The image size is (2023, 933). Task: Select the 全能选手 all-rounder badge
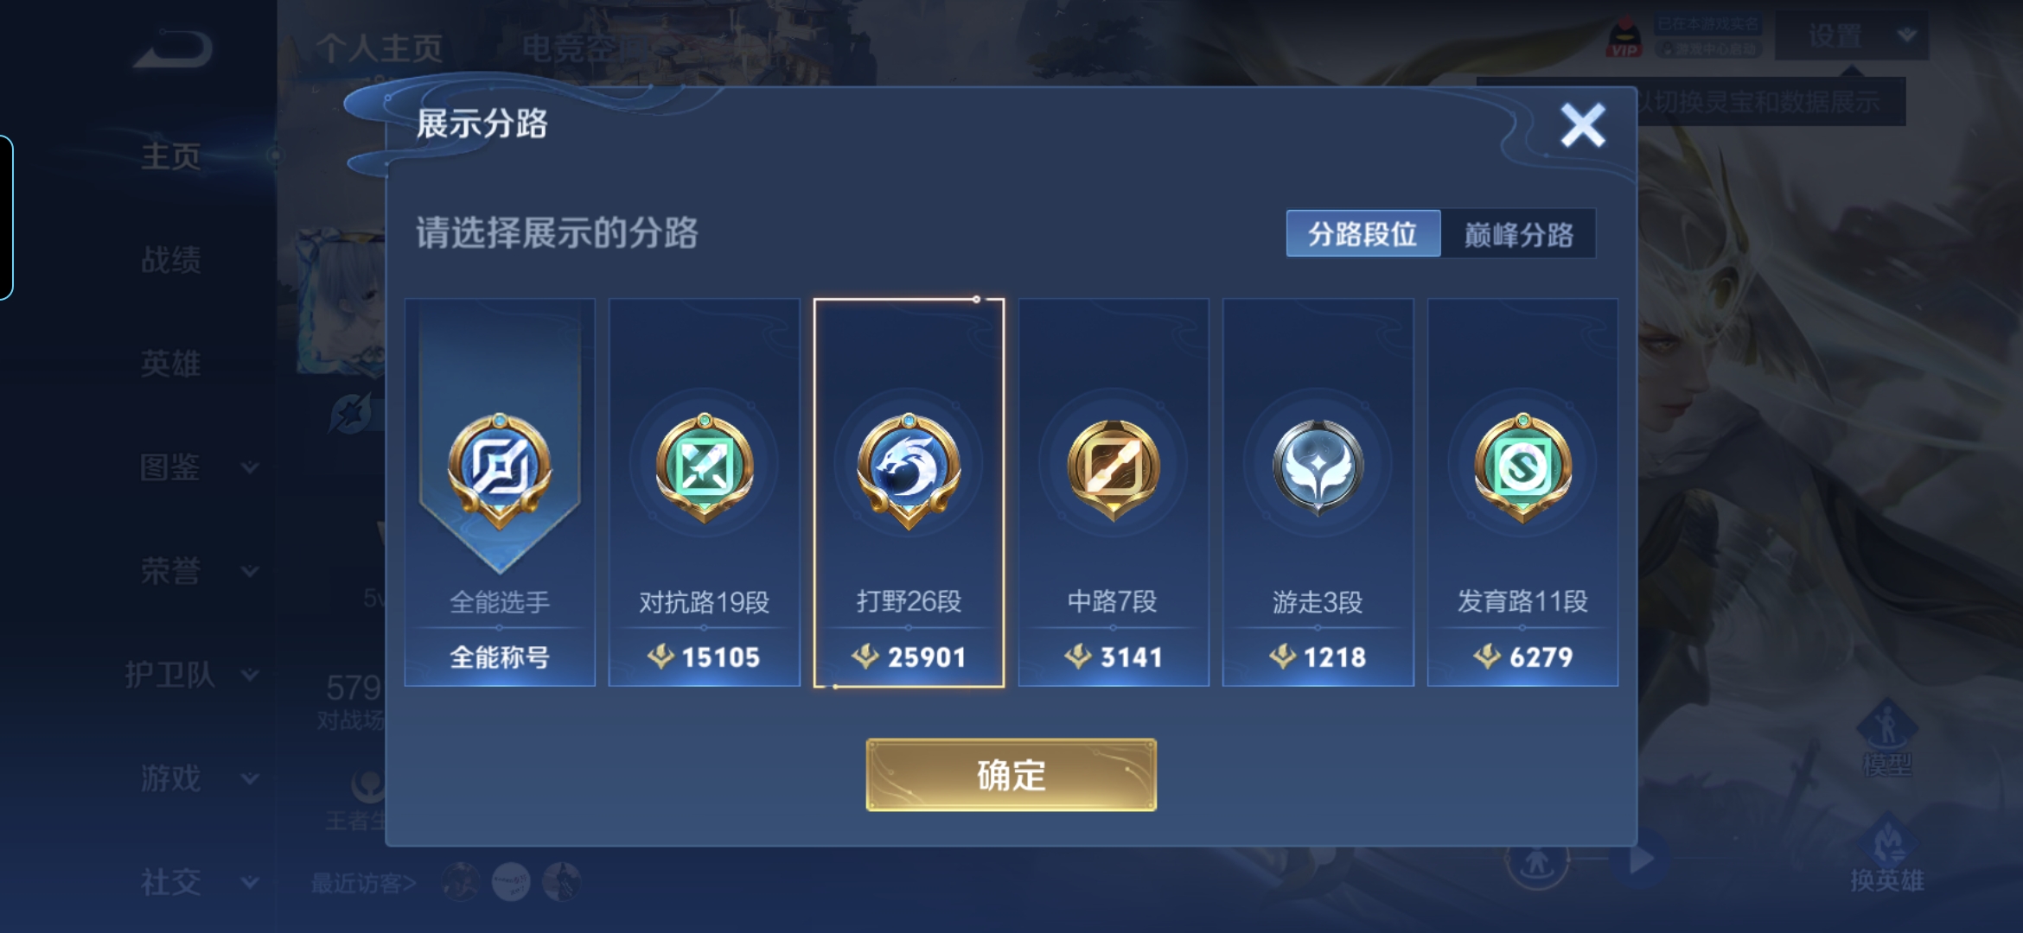500,492
